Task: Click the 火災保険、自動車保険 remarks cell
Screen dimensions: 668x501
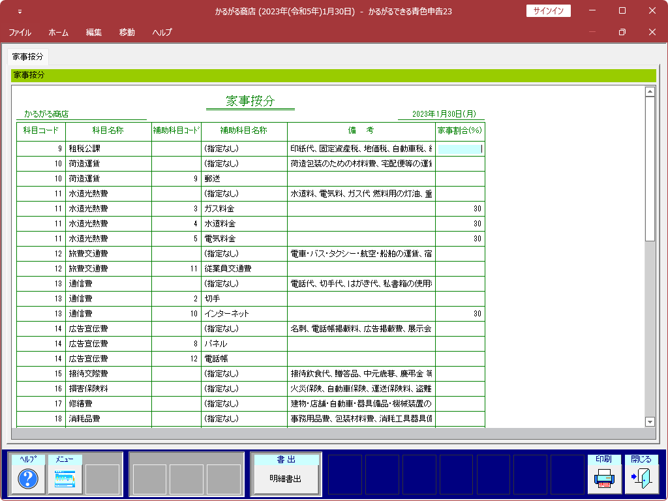Action: 361,389
